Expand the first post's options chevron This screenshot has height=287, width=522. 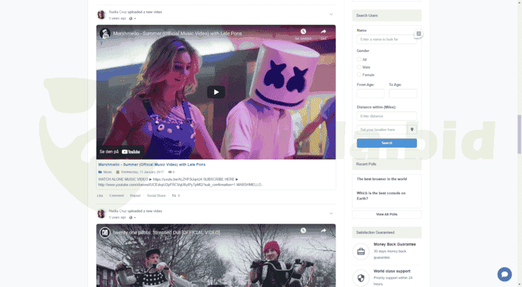point(331,14)
